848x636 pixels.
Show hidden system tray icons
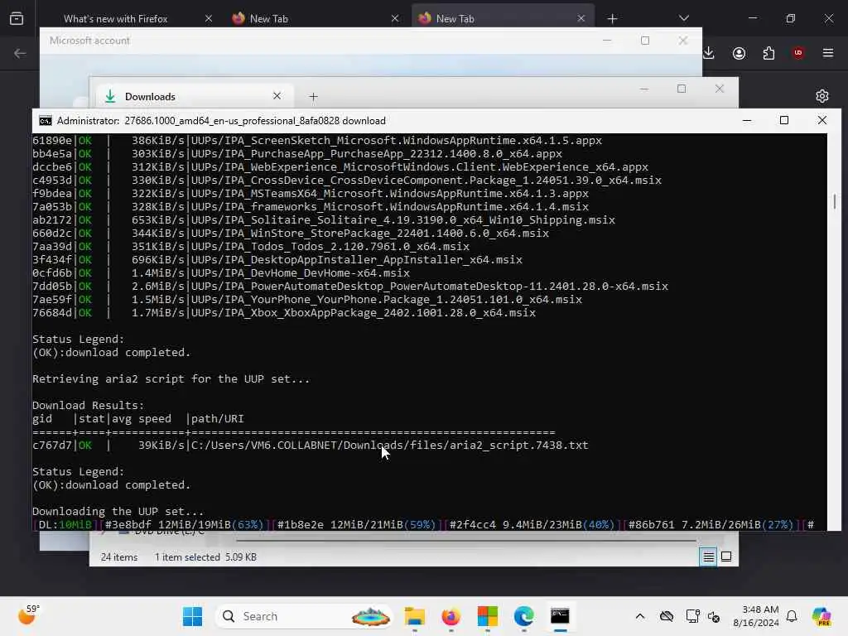point(640,616)
